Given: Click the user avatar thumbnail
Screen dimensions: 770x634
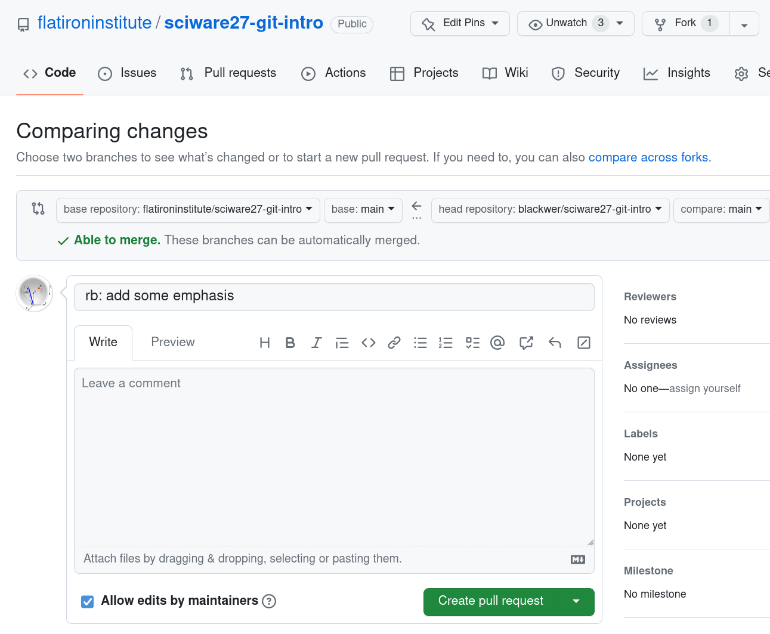Looking at the screenshot, I should (x=34, y=293).
